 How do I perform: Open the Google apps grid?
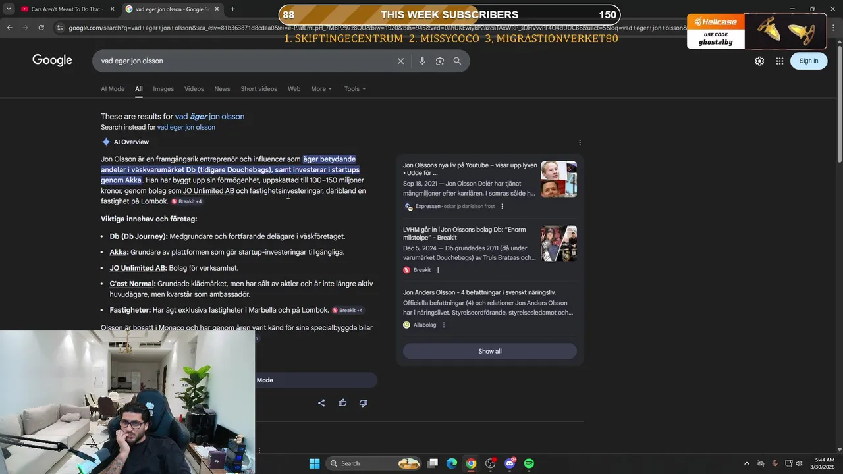780,61
